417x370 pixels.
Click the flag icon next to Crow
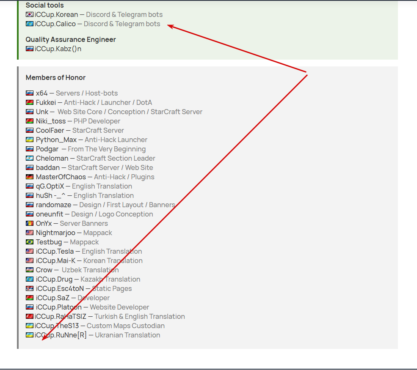pos(30,270)
